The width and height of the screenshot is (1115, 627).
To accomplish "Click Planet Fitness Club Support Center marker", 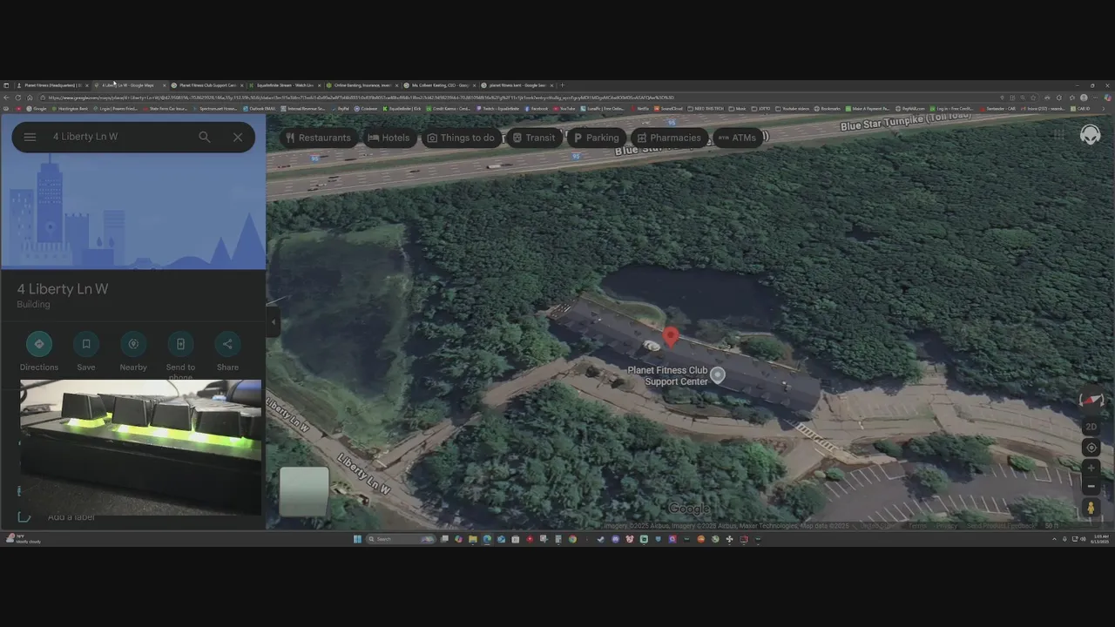I will pyautogui.click(x=718, y=375).
